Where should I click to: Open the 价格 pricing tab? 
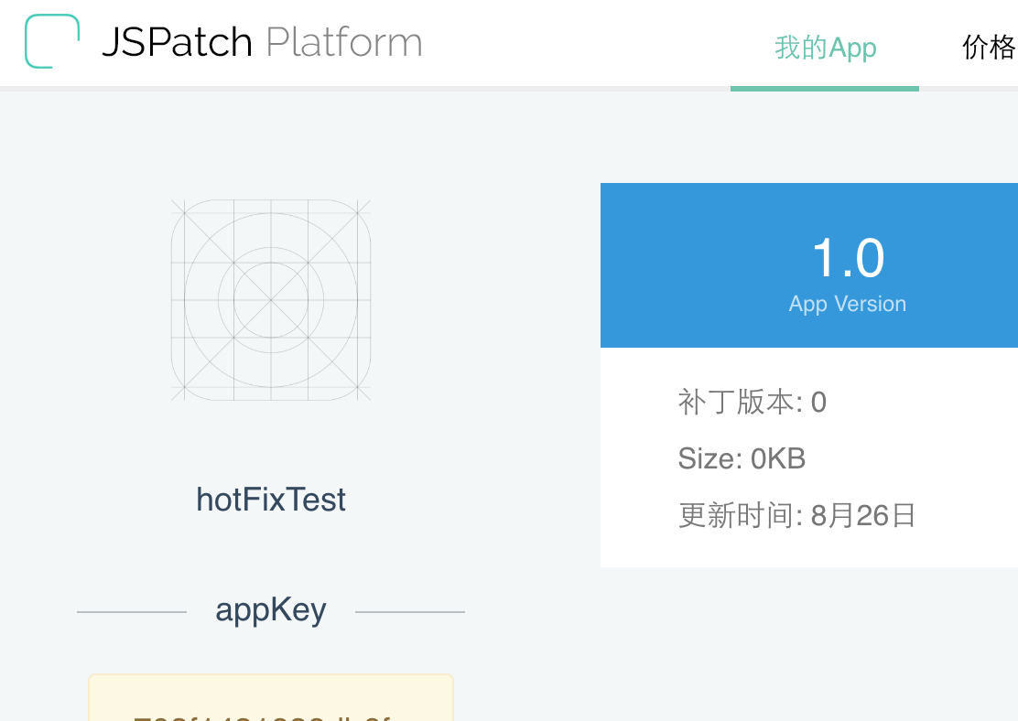point(990,48)
